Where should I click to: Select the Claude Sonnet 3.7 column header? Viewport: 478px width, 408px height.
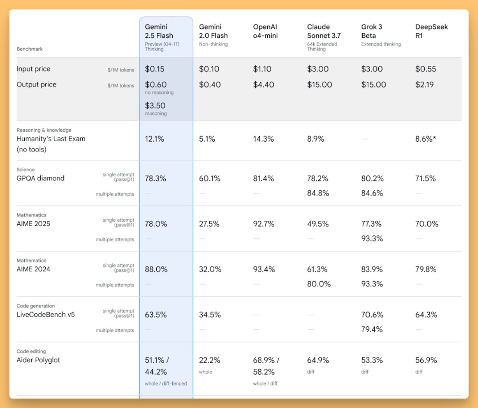pos(324,31)
